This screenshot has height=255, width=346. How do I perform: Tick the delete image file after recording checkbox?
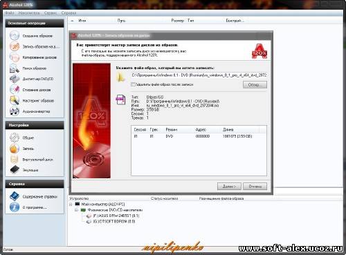click(133, 84)
